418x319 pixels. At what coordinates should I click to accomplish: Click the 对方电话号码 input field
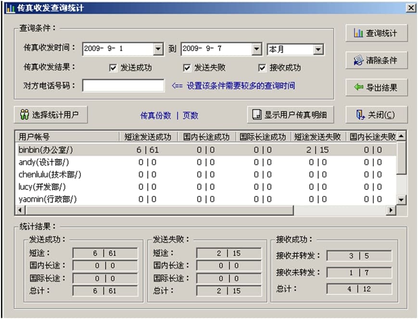click(123, 86)
